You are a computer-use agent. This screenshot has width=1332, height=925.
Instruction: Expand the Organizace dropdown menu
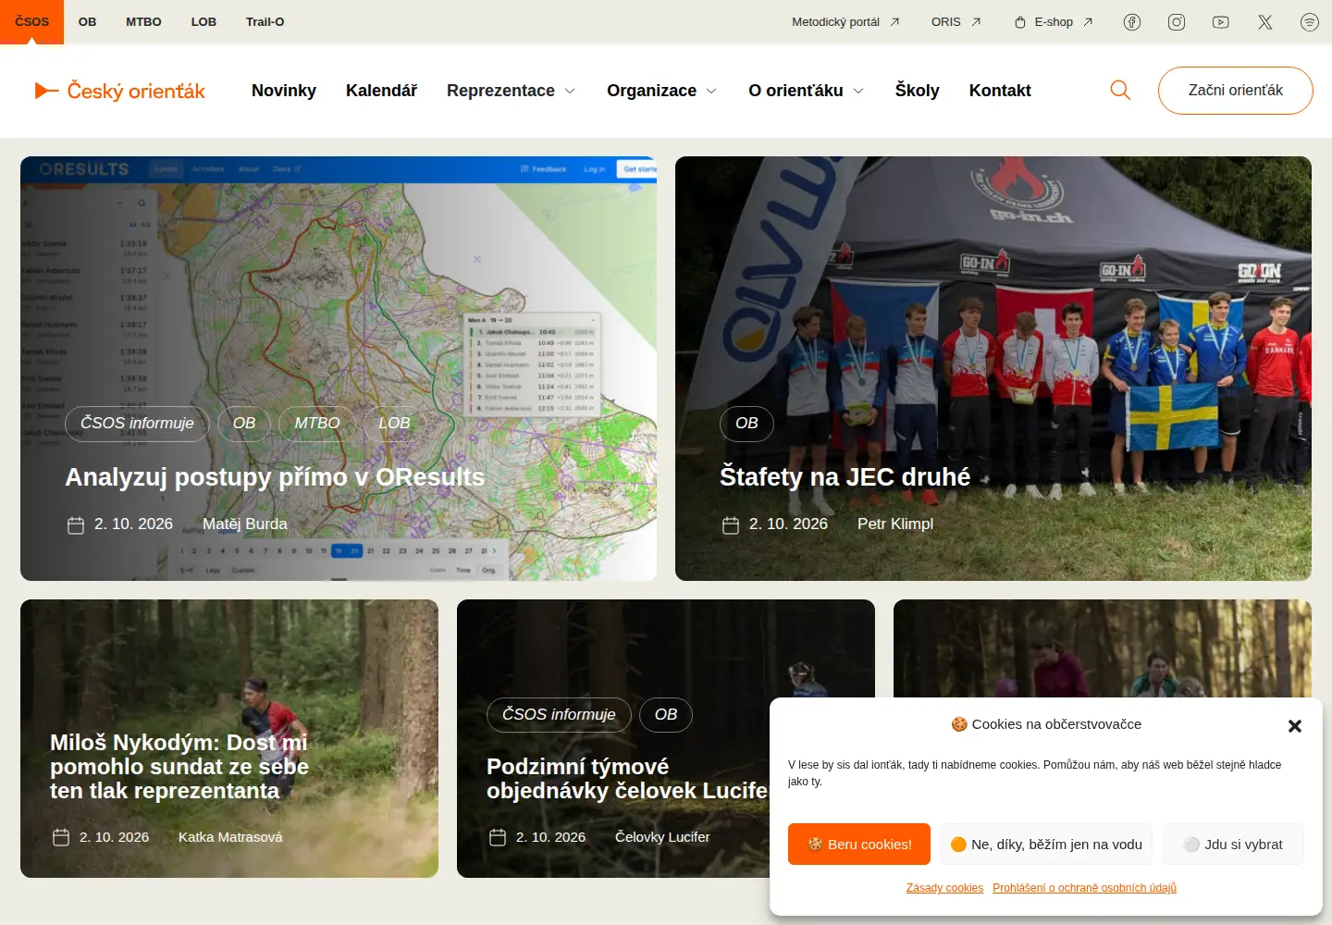[661, 91]
